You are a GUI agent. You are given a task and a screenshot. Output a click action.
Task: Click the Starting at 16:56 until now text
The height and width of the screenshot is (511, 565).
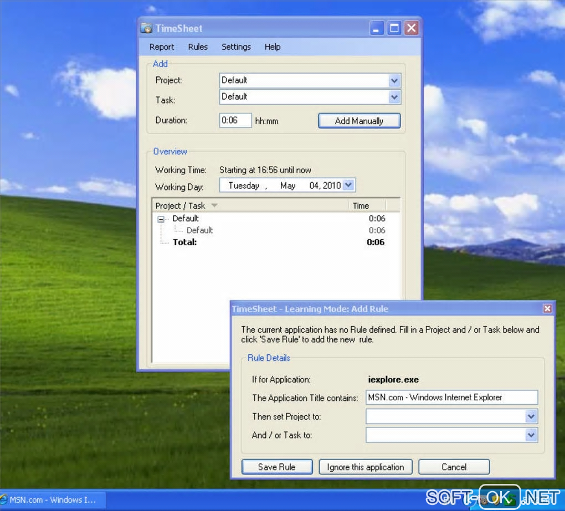click(x=265, y=170)
